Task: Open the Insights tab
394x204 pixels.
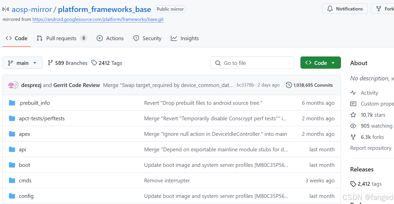Action: (185, 38)
